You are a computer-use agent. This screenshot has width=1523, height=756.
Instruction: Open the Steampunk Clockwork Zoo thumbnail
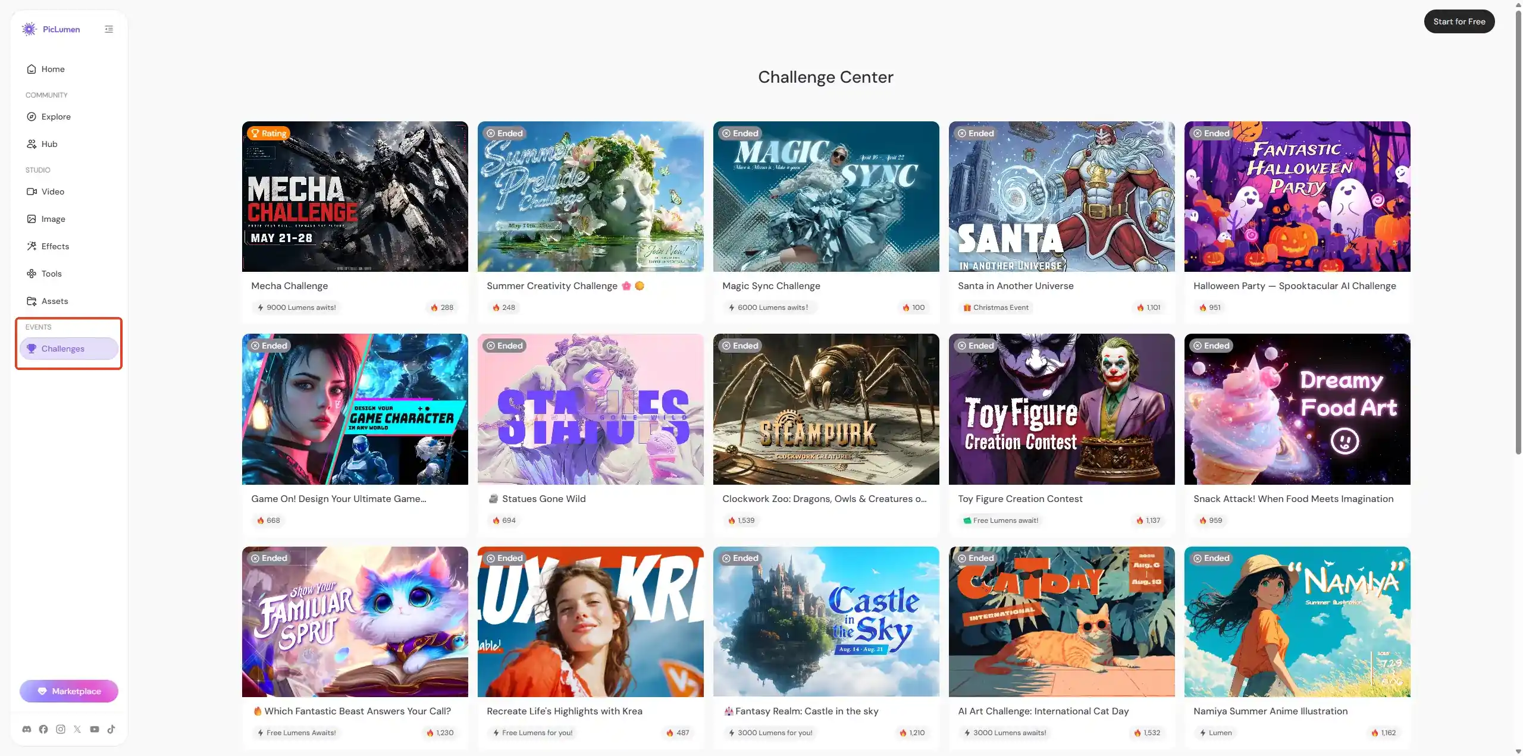coord(826,409)
